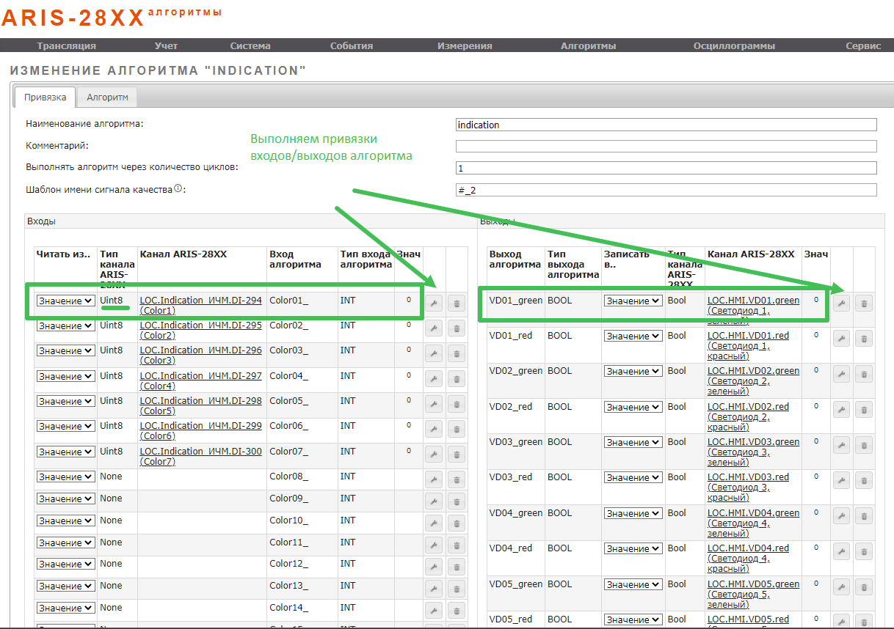
Task: Open wrench settings for the Color08_ input row
Action: click(434, 479)
